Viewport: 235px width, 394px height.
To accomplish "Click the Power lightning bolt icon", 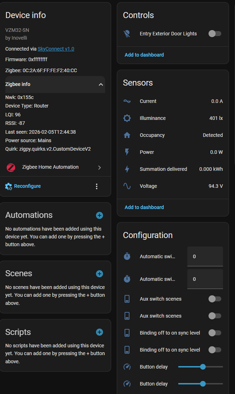I will pos(127,152).
